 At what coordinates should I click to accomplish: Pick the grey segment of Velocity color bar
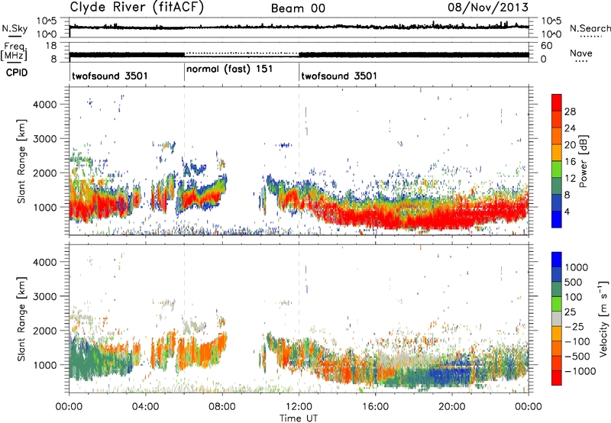[557, 318]
